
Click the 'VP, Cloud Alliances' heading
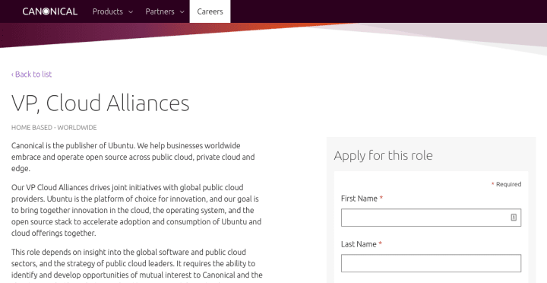[x=100, y=103]
